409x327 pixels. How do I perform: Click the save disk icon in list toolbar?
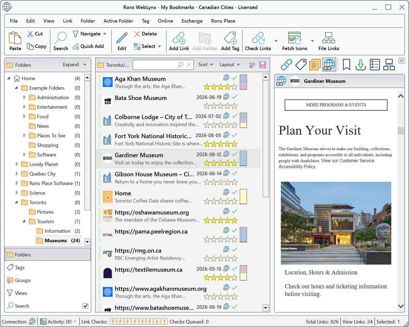pos(263,65)
